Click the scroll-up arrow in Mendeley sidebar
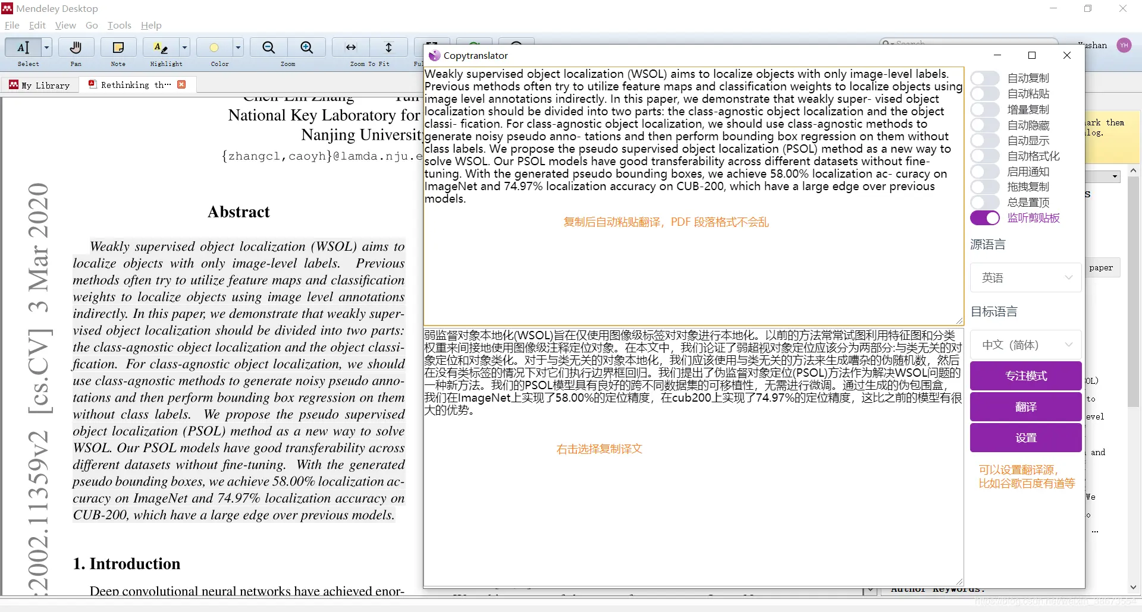This screenshot has width=1142, height=612. click(1134, 171)
